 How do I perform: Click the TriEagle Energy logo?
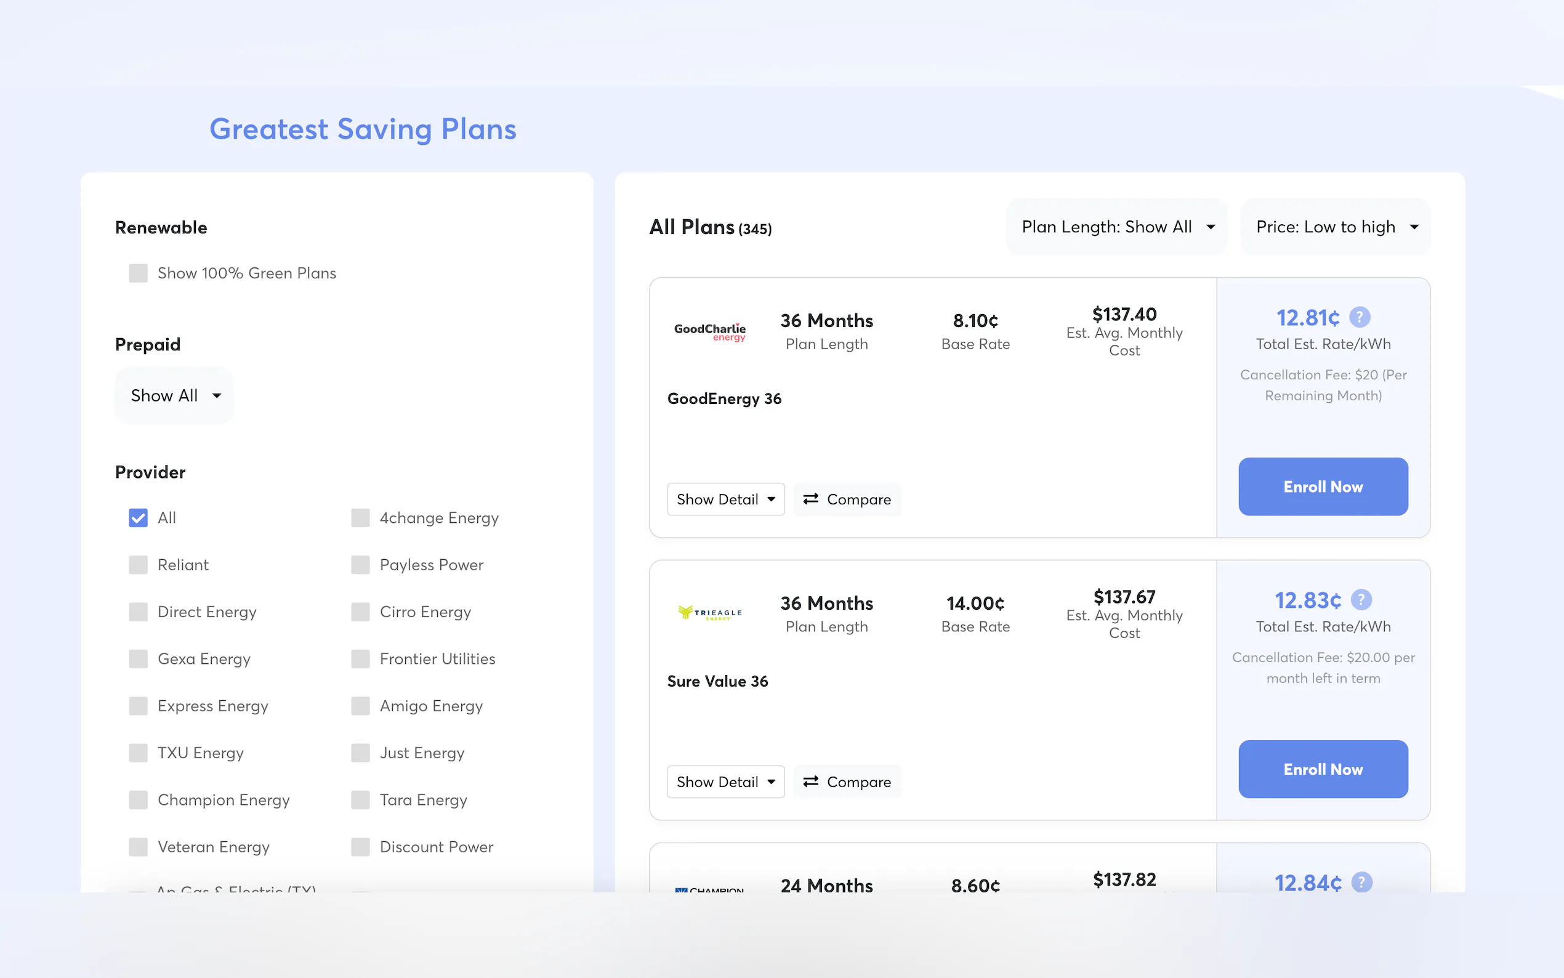pos(709,613)
